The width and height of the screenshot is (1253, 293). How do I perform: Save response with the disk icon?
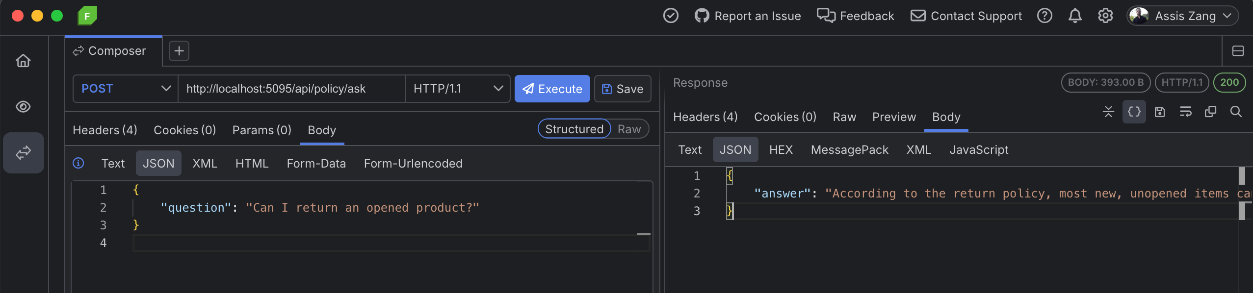pos(1160,112)
